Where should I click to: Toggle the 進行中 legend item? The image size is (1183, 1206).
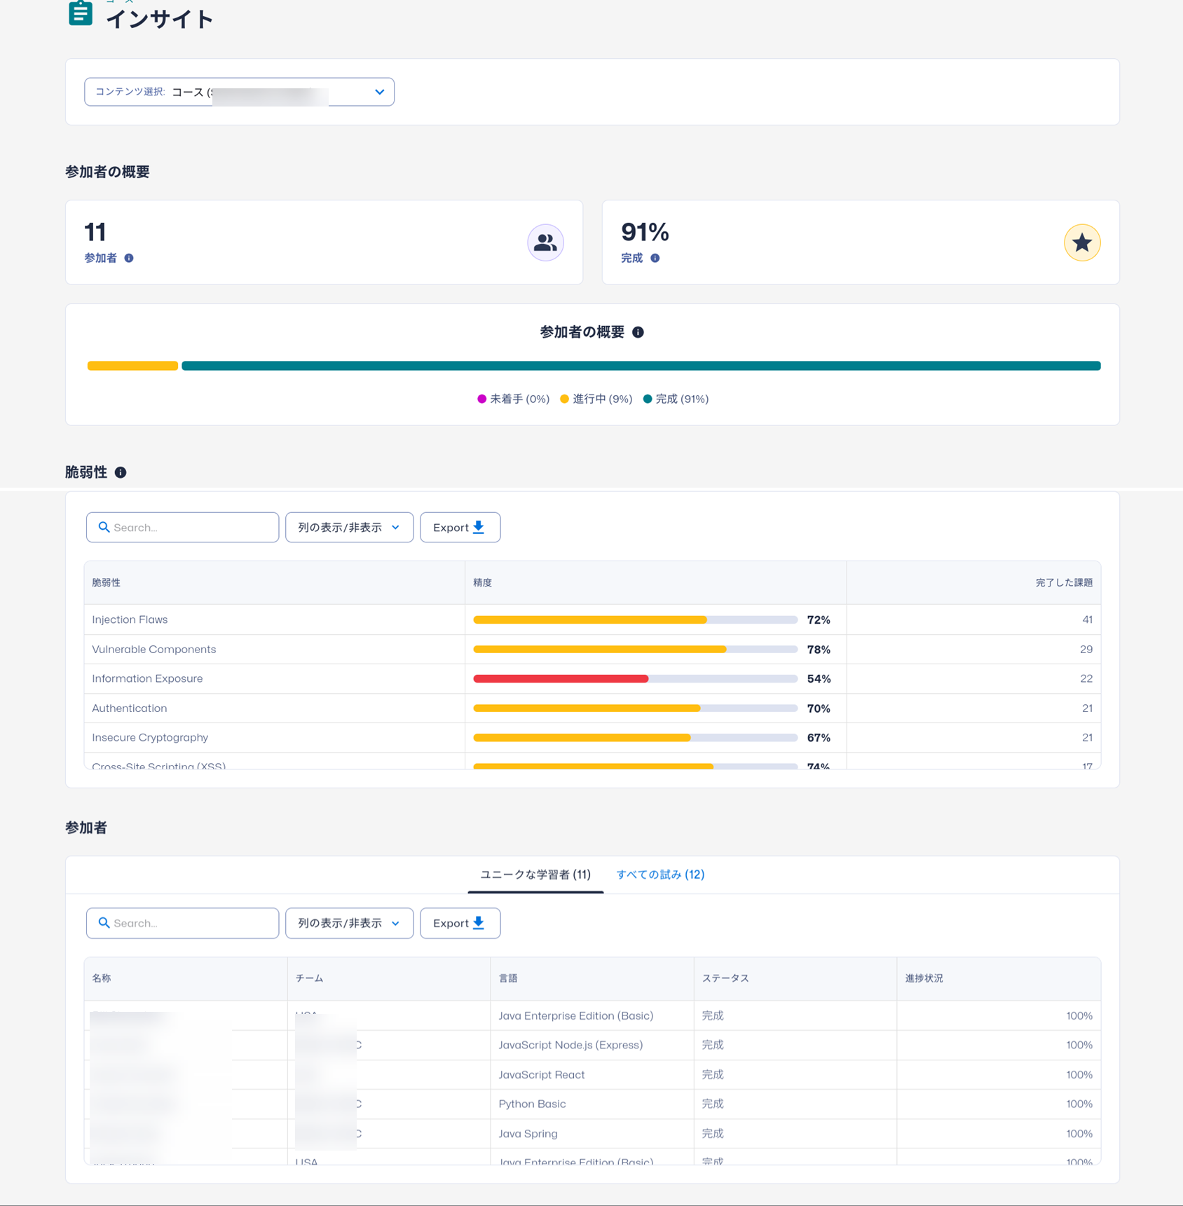[x=595, y=398]
